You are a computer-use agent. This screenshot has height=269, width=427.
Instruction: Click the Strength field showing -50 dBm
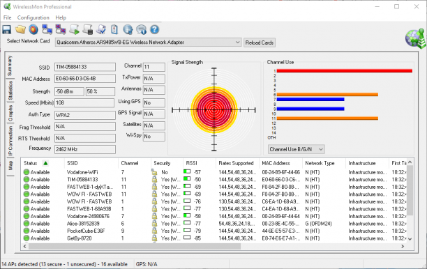point(69,91)
